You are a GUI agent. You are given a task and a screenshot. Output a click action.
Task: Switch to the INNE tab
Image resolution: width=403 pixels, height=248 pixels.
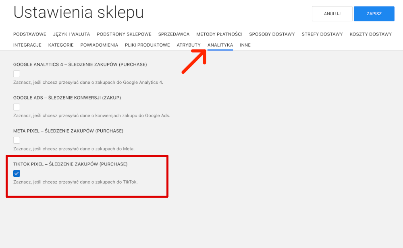coord(245,45)
